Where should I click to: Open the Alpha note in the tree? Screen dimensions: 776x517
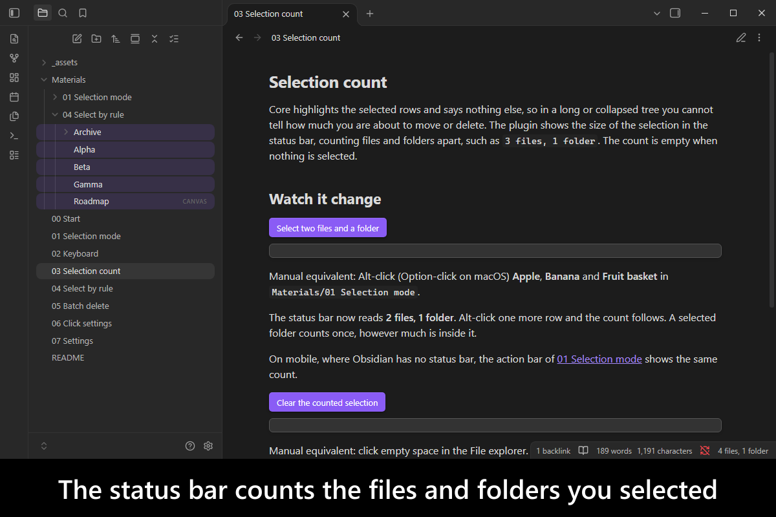[x=125, y=149]
